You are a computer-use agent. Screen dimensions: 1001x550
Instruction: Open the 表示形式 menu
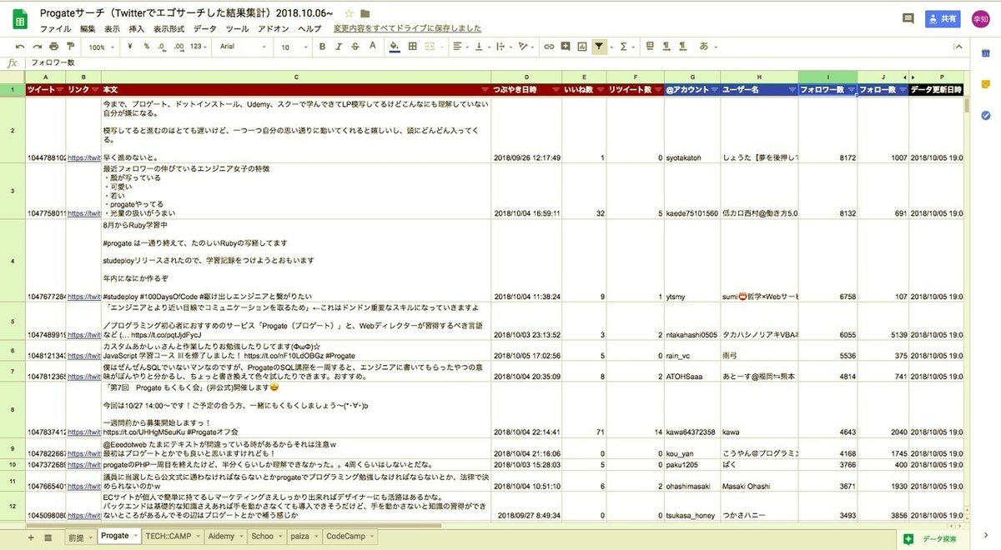click(x=169, y=28)
